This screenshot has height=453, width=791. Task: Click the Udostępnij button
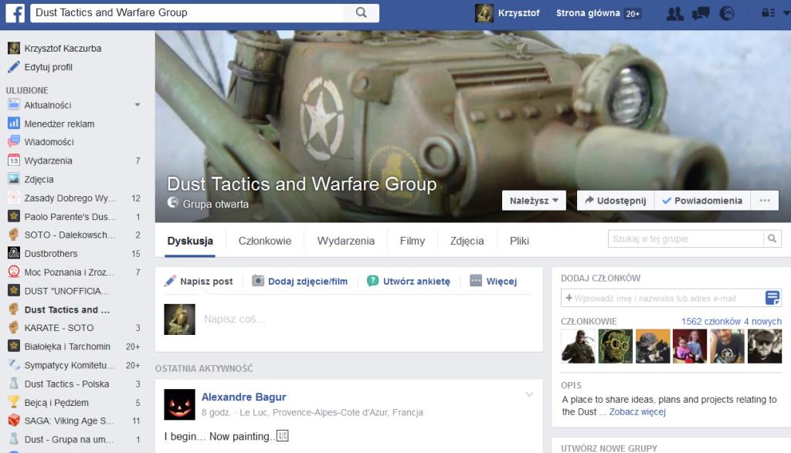click(616, 201)
